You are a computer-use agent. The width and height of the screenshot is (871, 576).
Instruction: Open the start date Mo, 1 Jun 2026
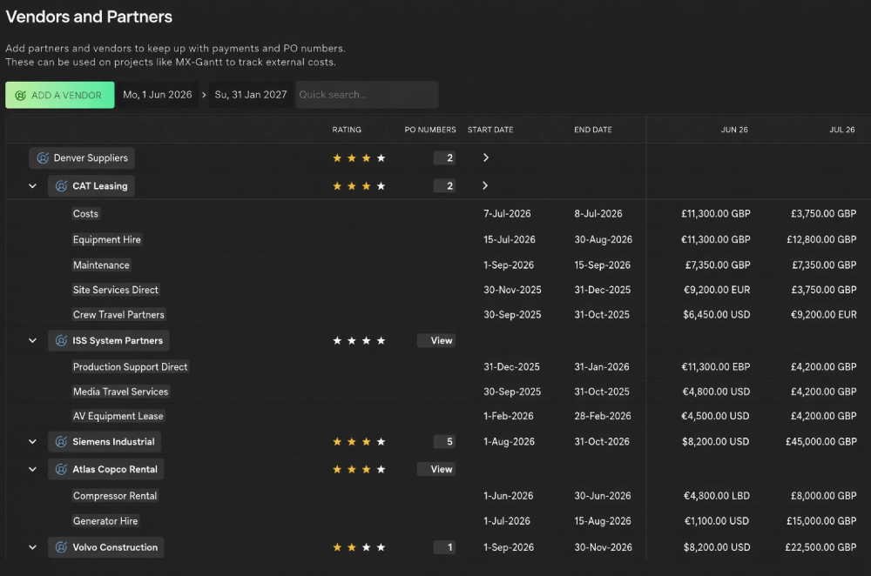(x=158, y=95)
